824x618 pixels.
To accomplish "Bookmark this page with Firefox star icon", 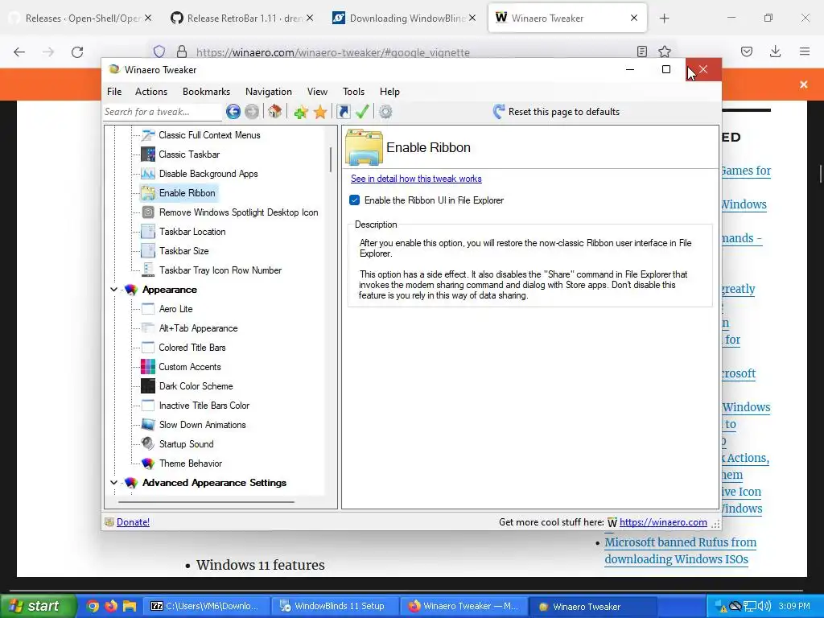I will pyautogui.click(x=665, y=51).
